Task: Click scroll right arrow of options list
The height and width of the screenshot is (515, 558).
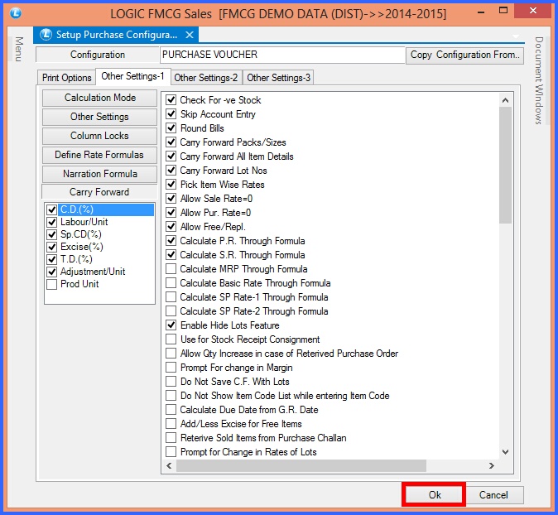Action: (492, 465)
